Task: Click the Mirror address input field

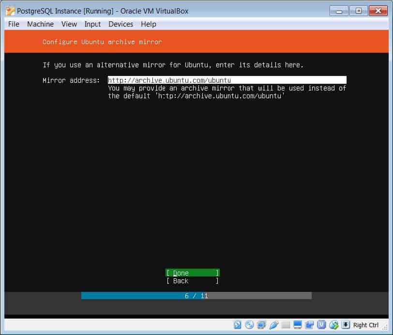Action: coord(227,80)
